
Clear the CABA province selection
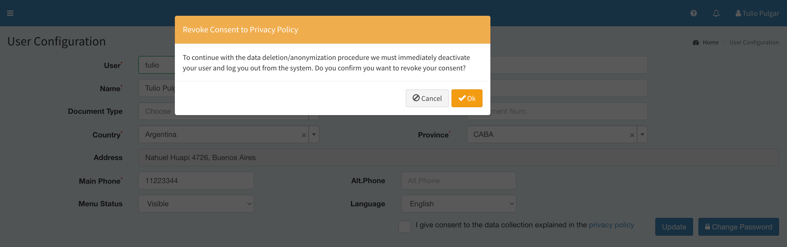(632, 135)
